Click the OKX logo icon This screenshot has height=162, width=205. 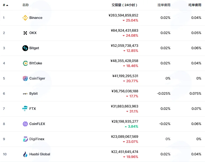pyautogui.click(x=25, y=33)
